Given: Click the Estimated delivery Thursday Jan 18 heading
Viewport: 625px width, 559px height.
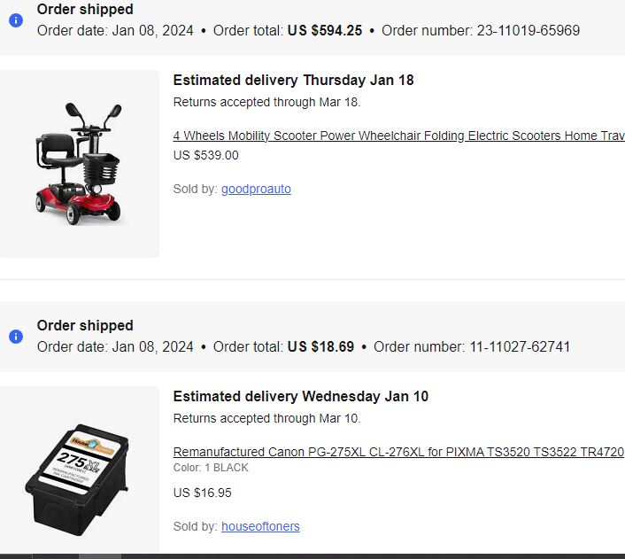Looking at the screenshot, I should pos(293,81).
